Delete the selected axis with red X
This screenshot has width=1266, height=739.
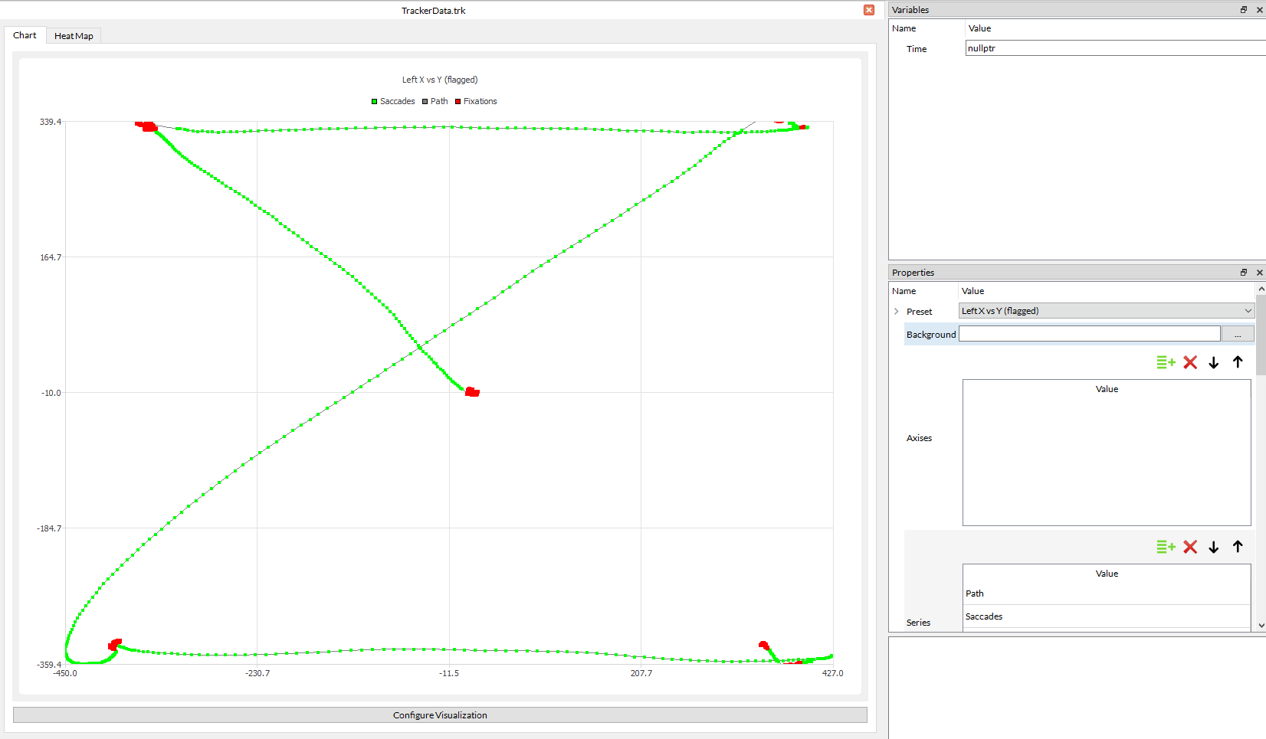point(1190,362)
